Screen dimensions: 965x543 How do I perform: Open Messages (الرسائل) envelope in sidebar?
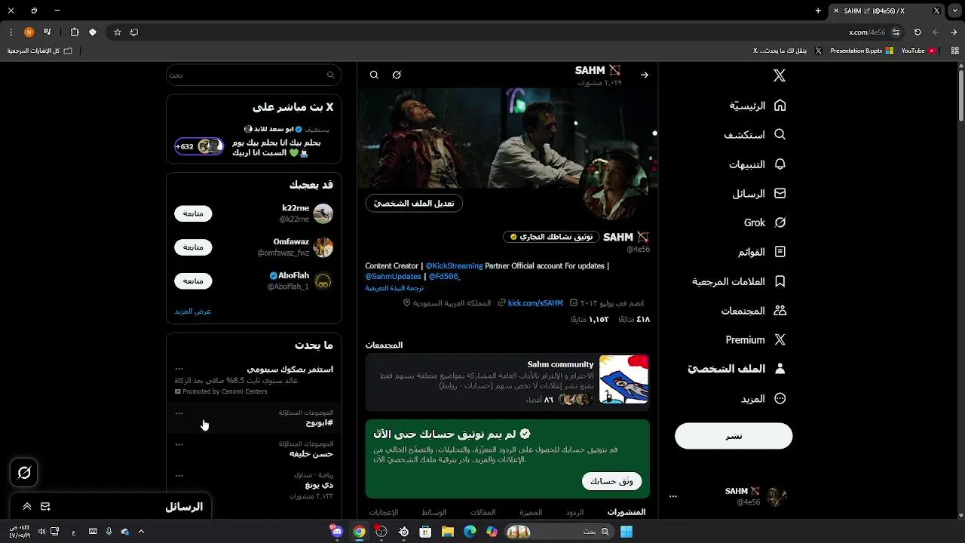coord(759,194)
